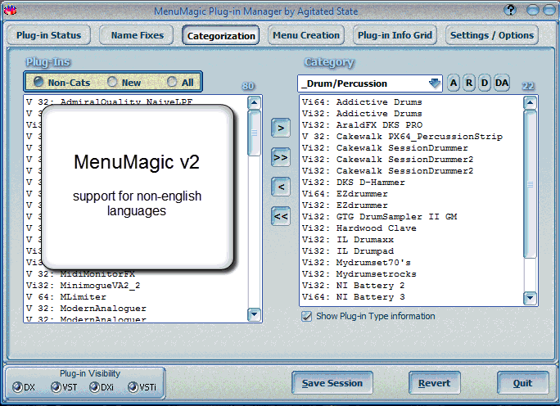Move selected plug-in into category with > button
The width and height of the screenshot is (560, 406).
pyautogui.click(x=281, y=128)
